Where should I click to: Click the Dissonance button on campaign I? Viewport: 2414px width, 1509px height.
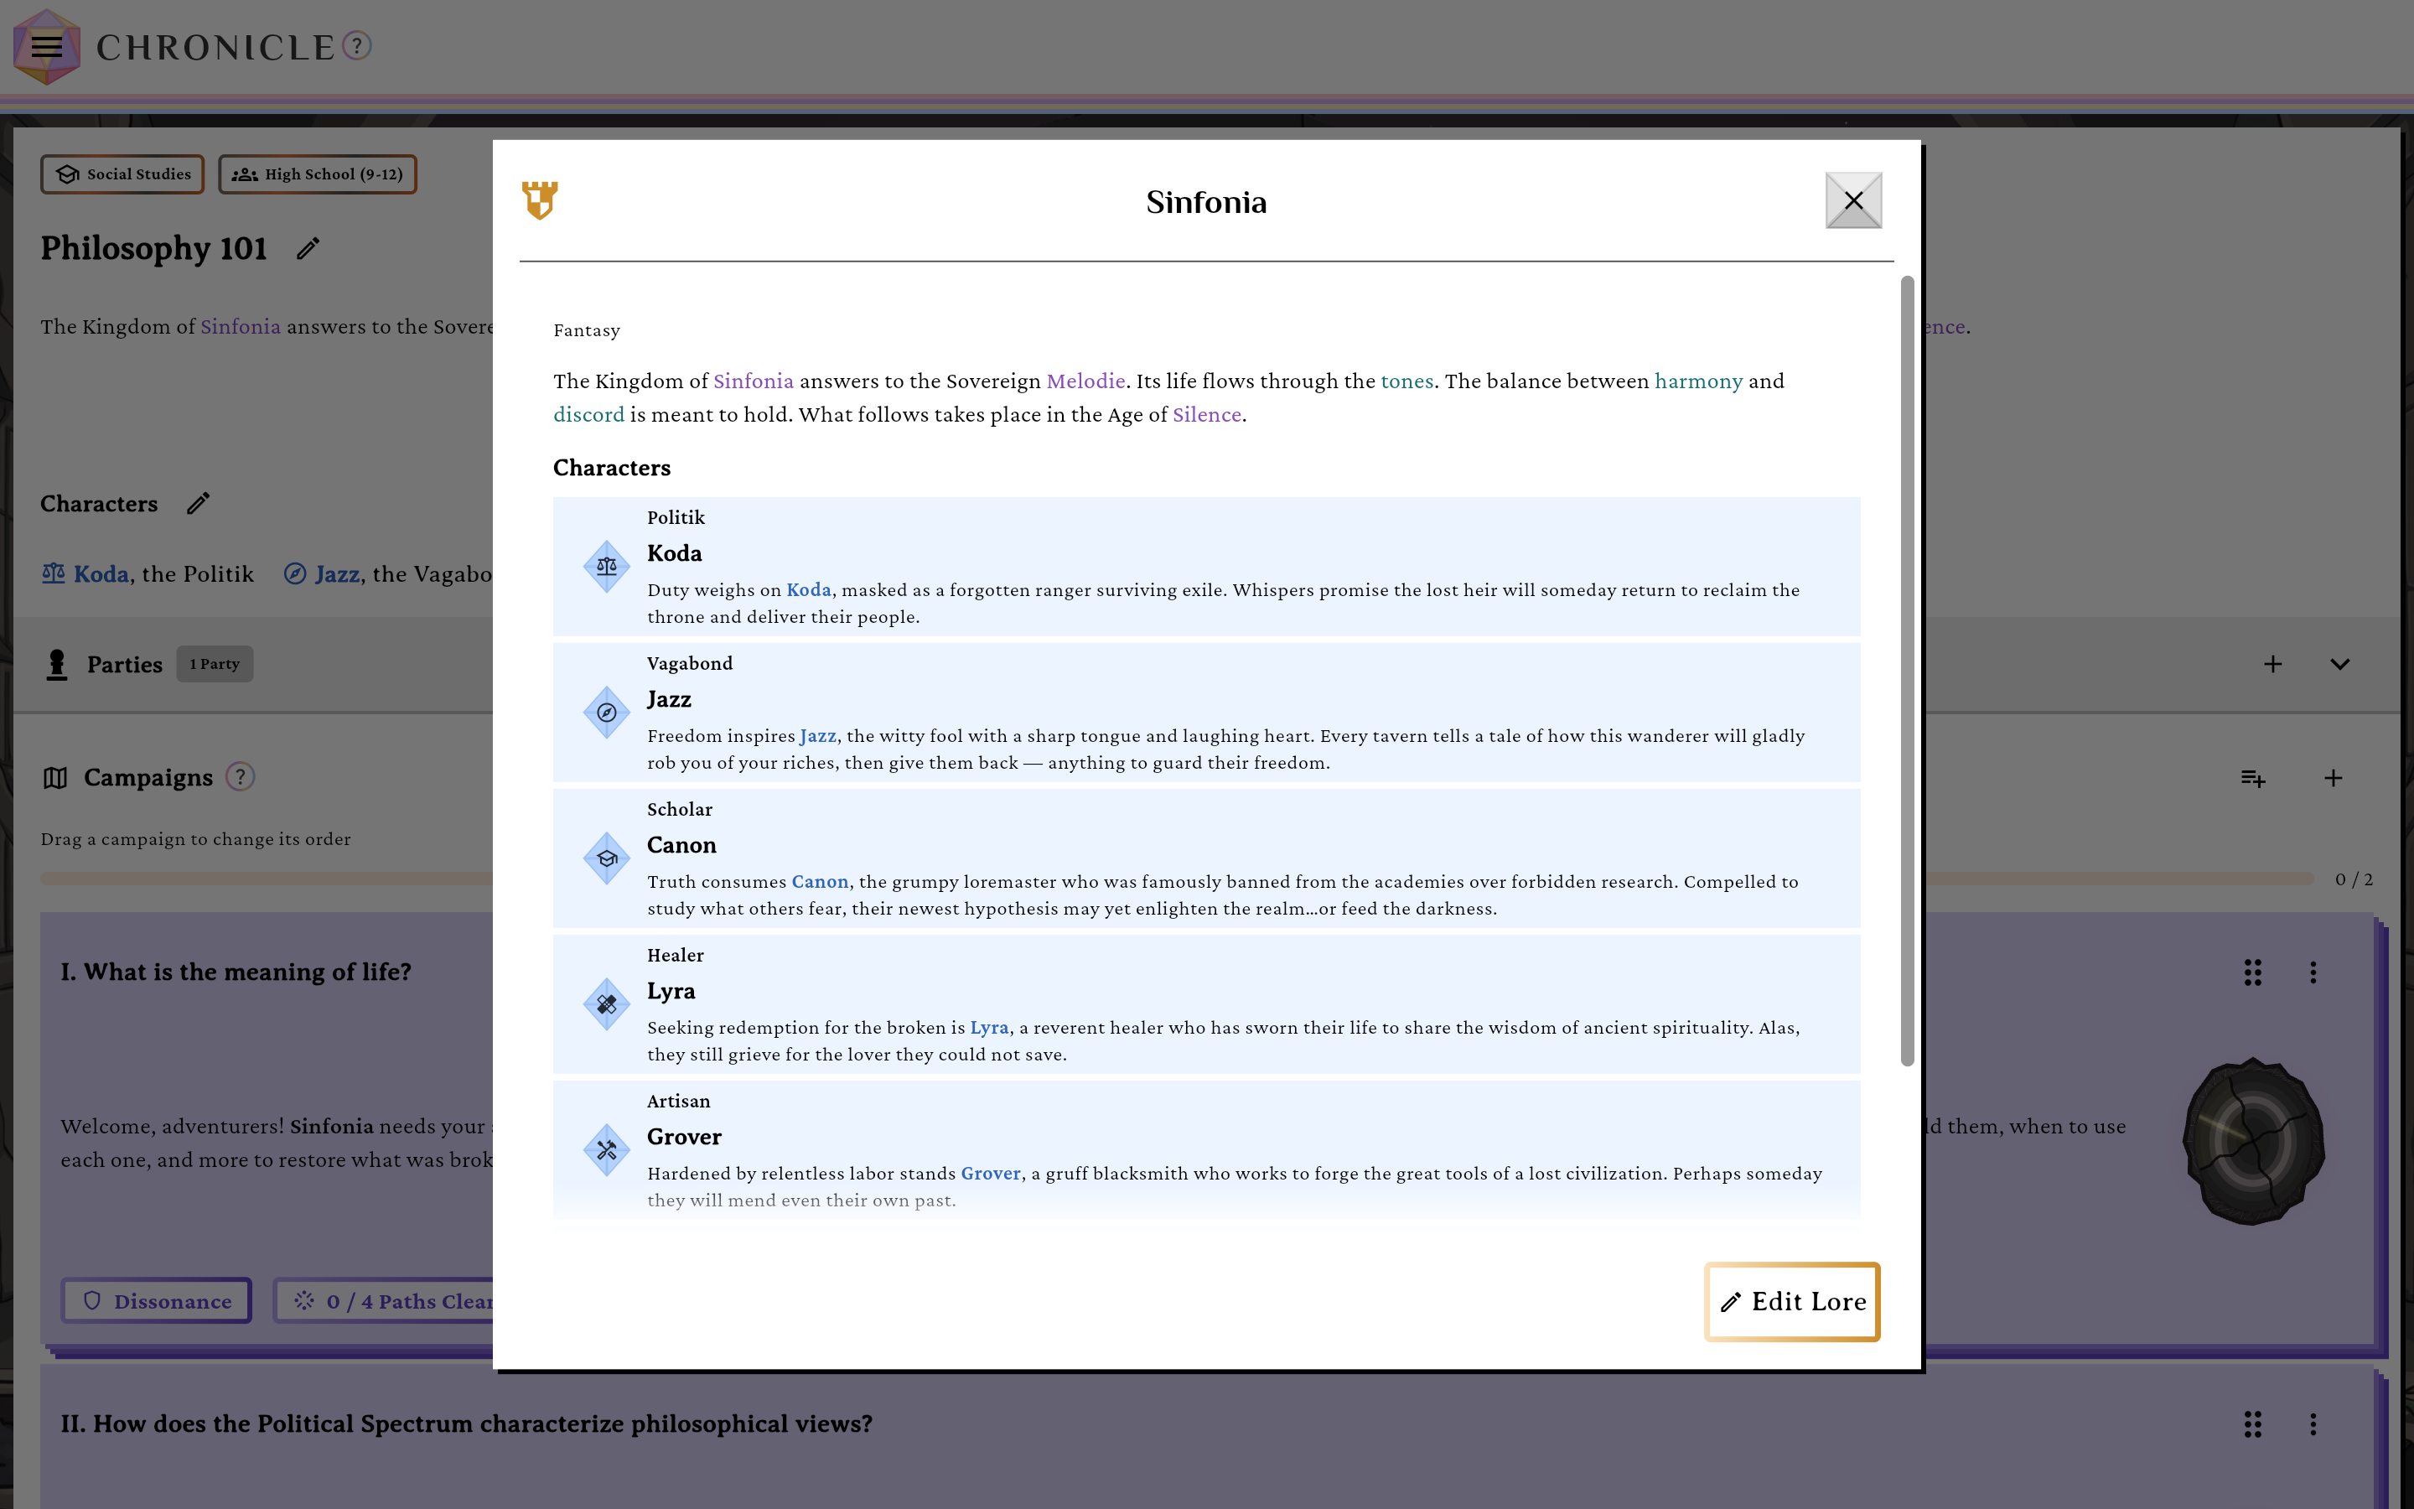[x=157, y=1300]
